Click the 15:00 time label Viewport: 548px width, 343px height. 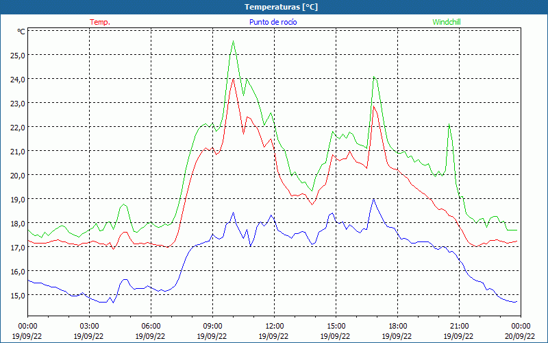[x=336, y=327]
